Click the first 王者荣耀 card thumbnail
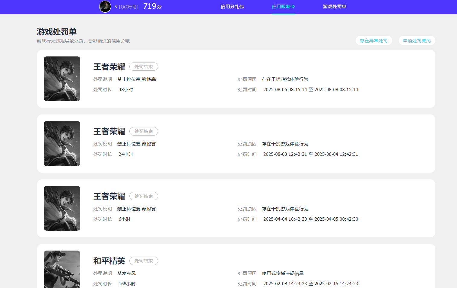 62,79
